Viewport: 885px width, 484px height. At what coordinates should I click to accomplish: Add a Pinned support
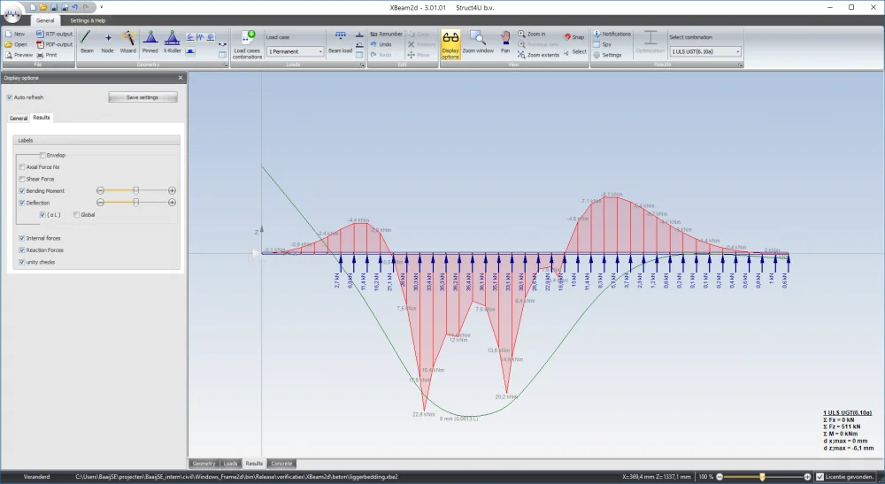pyautogui.click(x=150, y=42)
